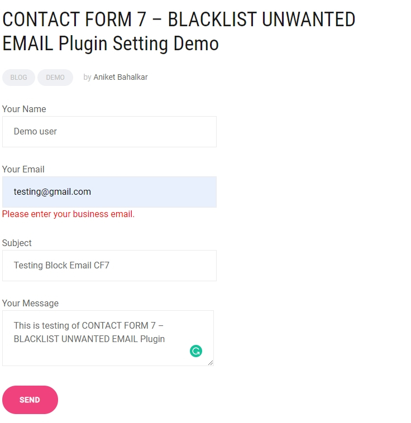
Task: Click the Your Name label
Action: coord(24,109)
